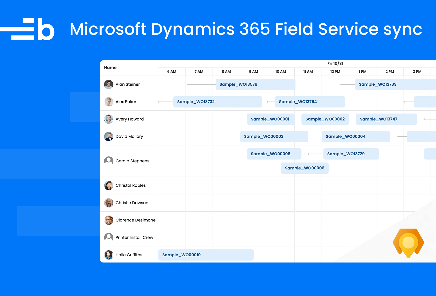Select Clarence Desimone's avatar
The width and height of the screenshot is (436, 296).
point(109,220)
